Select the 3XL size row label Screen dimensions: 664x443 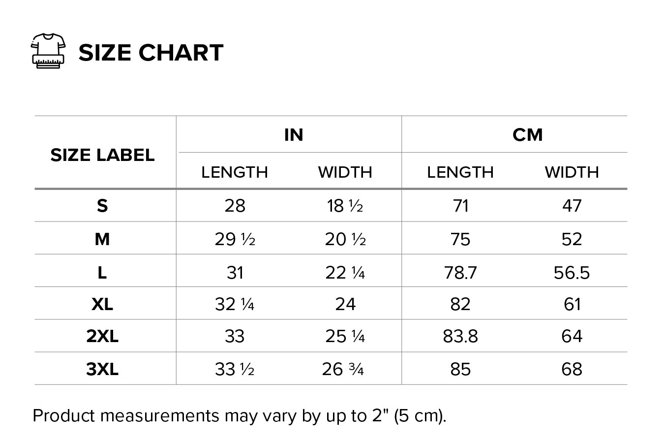(x=102, y=369)
